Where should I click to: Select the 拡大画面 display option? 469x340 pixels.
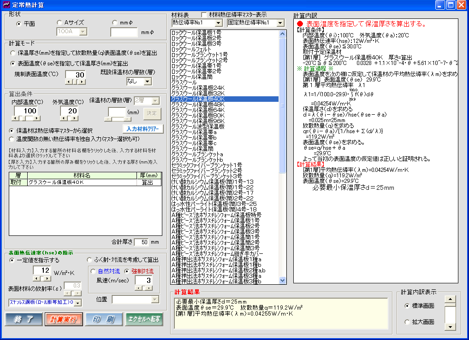pyautogui.click(x=407, y=322)
